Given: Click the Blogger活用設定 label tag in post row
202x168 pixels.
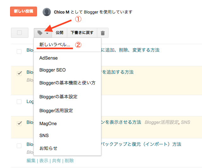Looking at the screenshot, I should 162,122.
